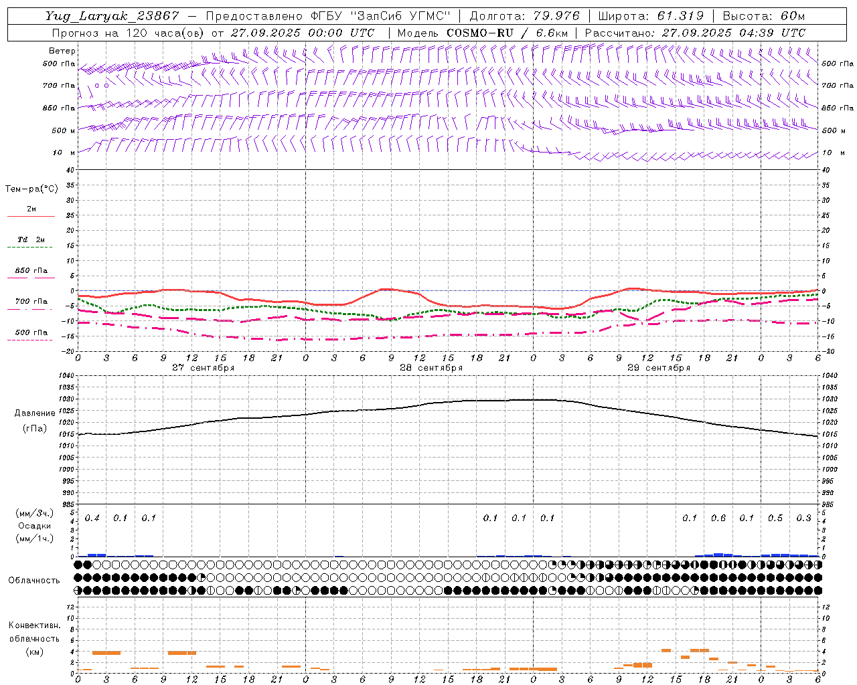This screenshot has width=857, height=685.
Task: Click the station name Yug_Laryak_23867
Action: coord(112,16)
